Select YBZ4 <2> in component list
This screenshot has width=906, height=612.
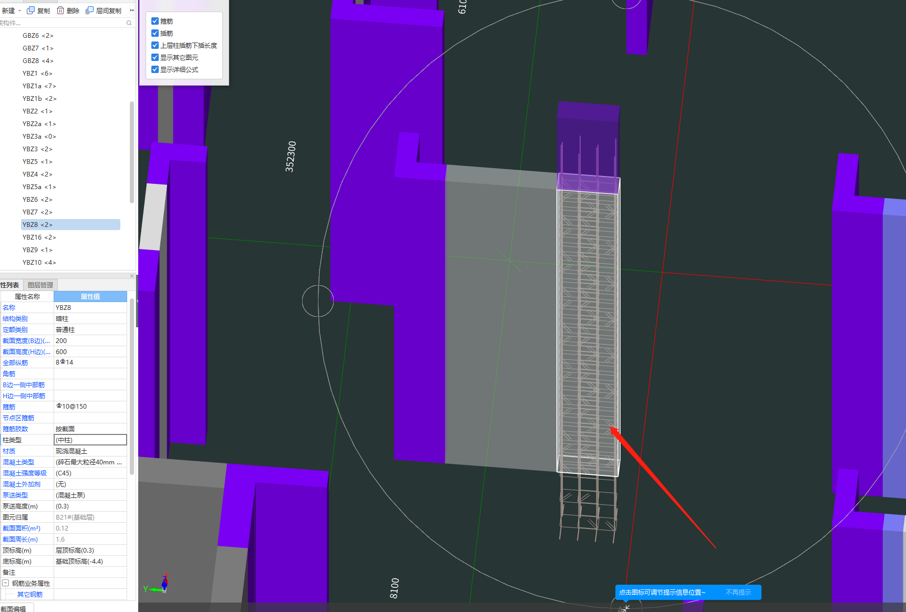point(37,174)
